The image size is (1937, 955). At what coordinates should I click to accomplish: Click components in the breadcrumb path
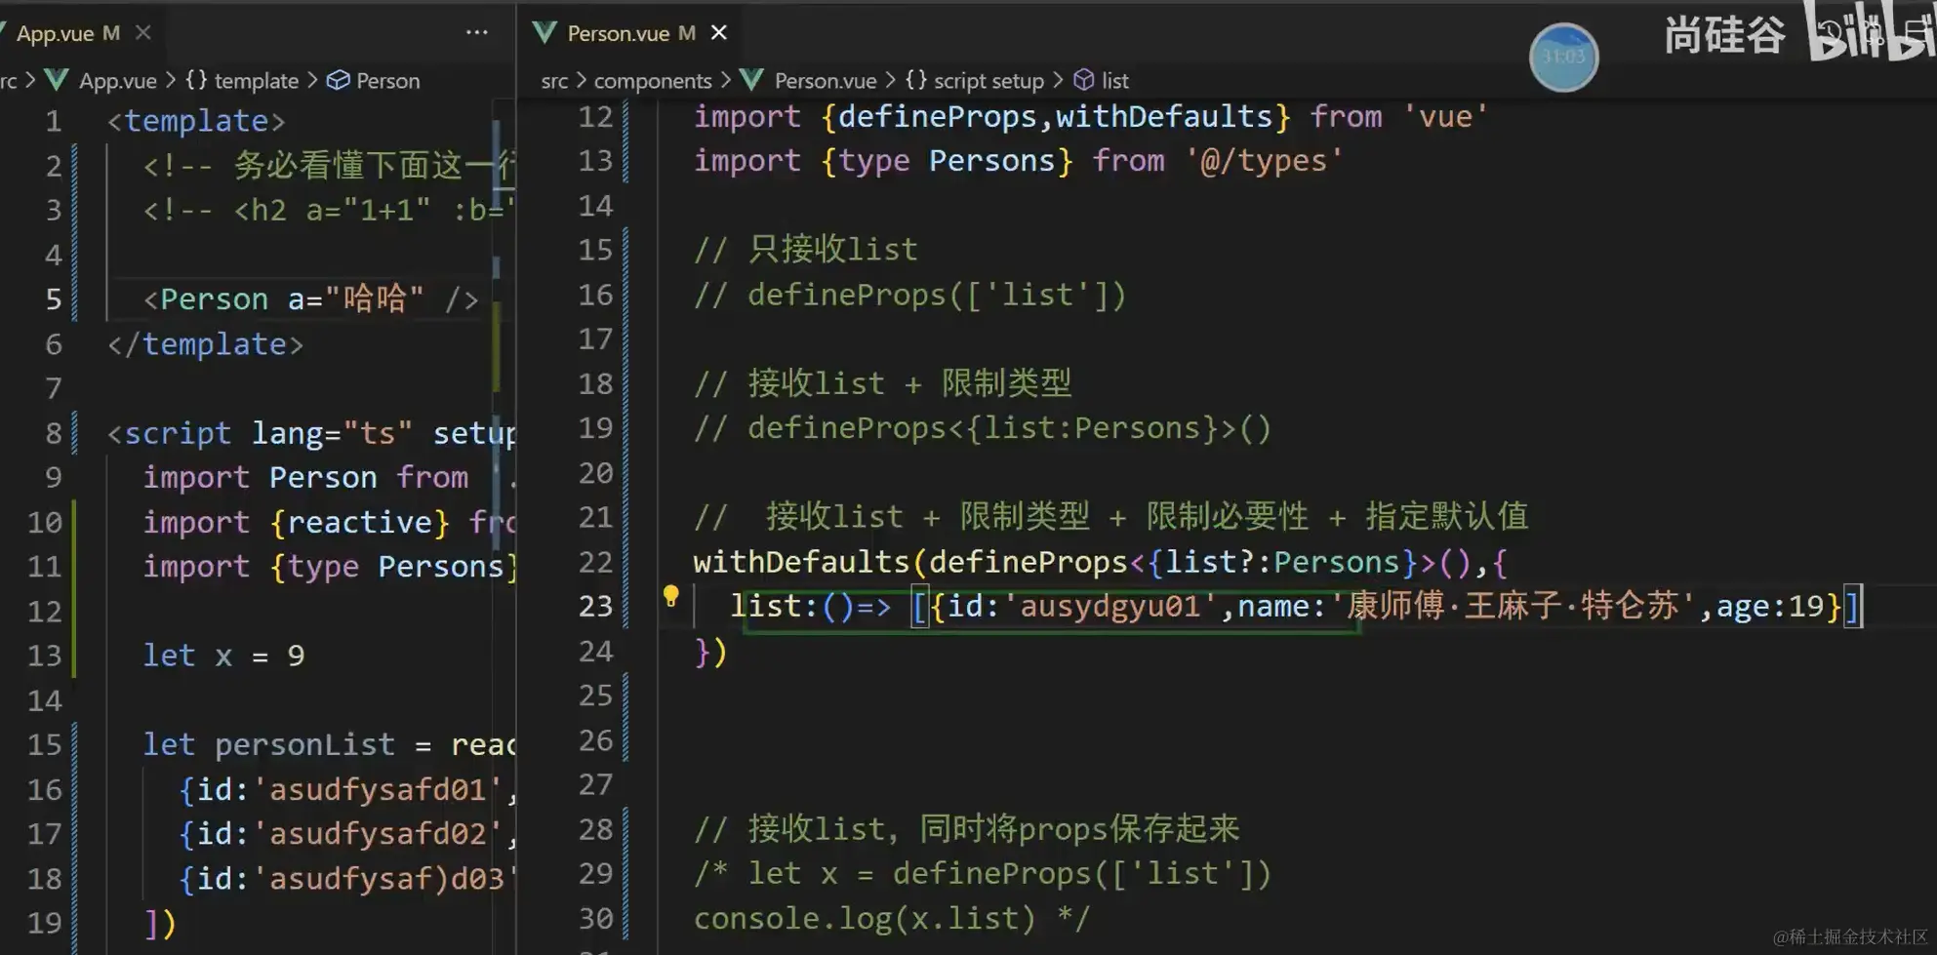pyautogui.click(x=653, y=81)
